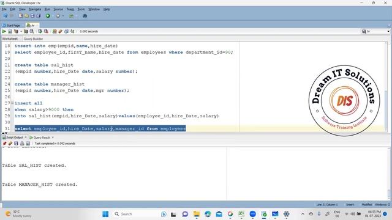392x220 pixels.
Task: Click the binoculars icon in main toolbar
Action: point(85,16)
